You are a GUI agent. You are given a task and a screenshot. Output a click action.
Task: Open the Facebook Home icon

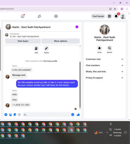click(23, 16)
